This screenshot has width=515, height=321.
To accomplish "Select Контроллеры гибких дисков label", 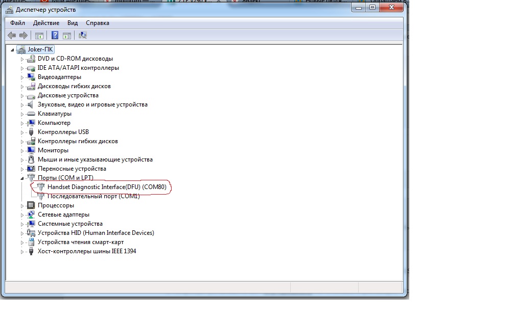I will pyautogui.click(x=78, y=141).
